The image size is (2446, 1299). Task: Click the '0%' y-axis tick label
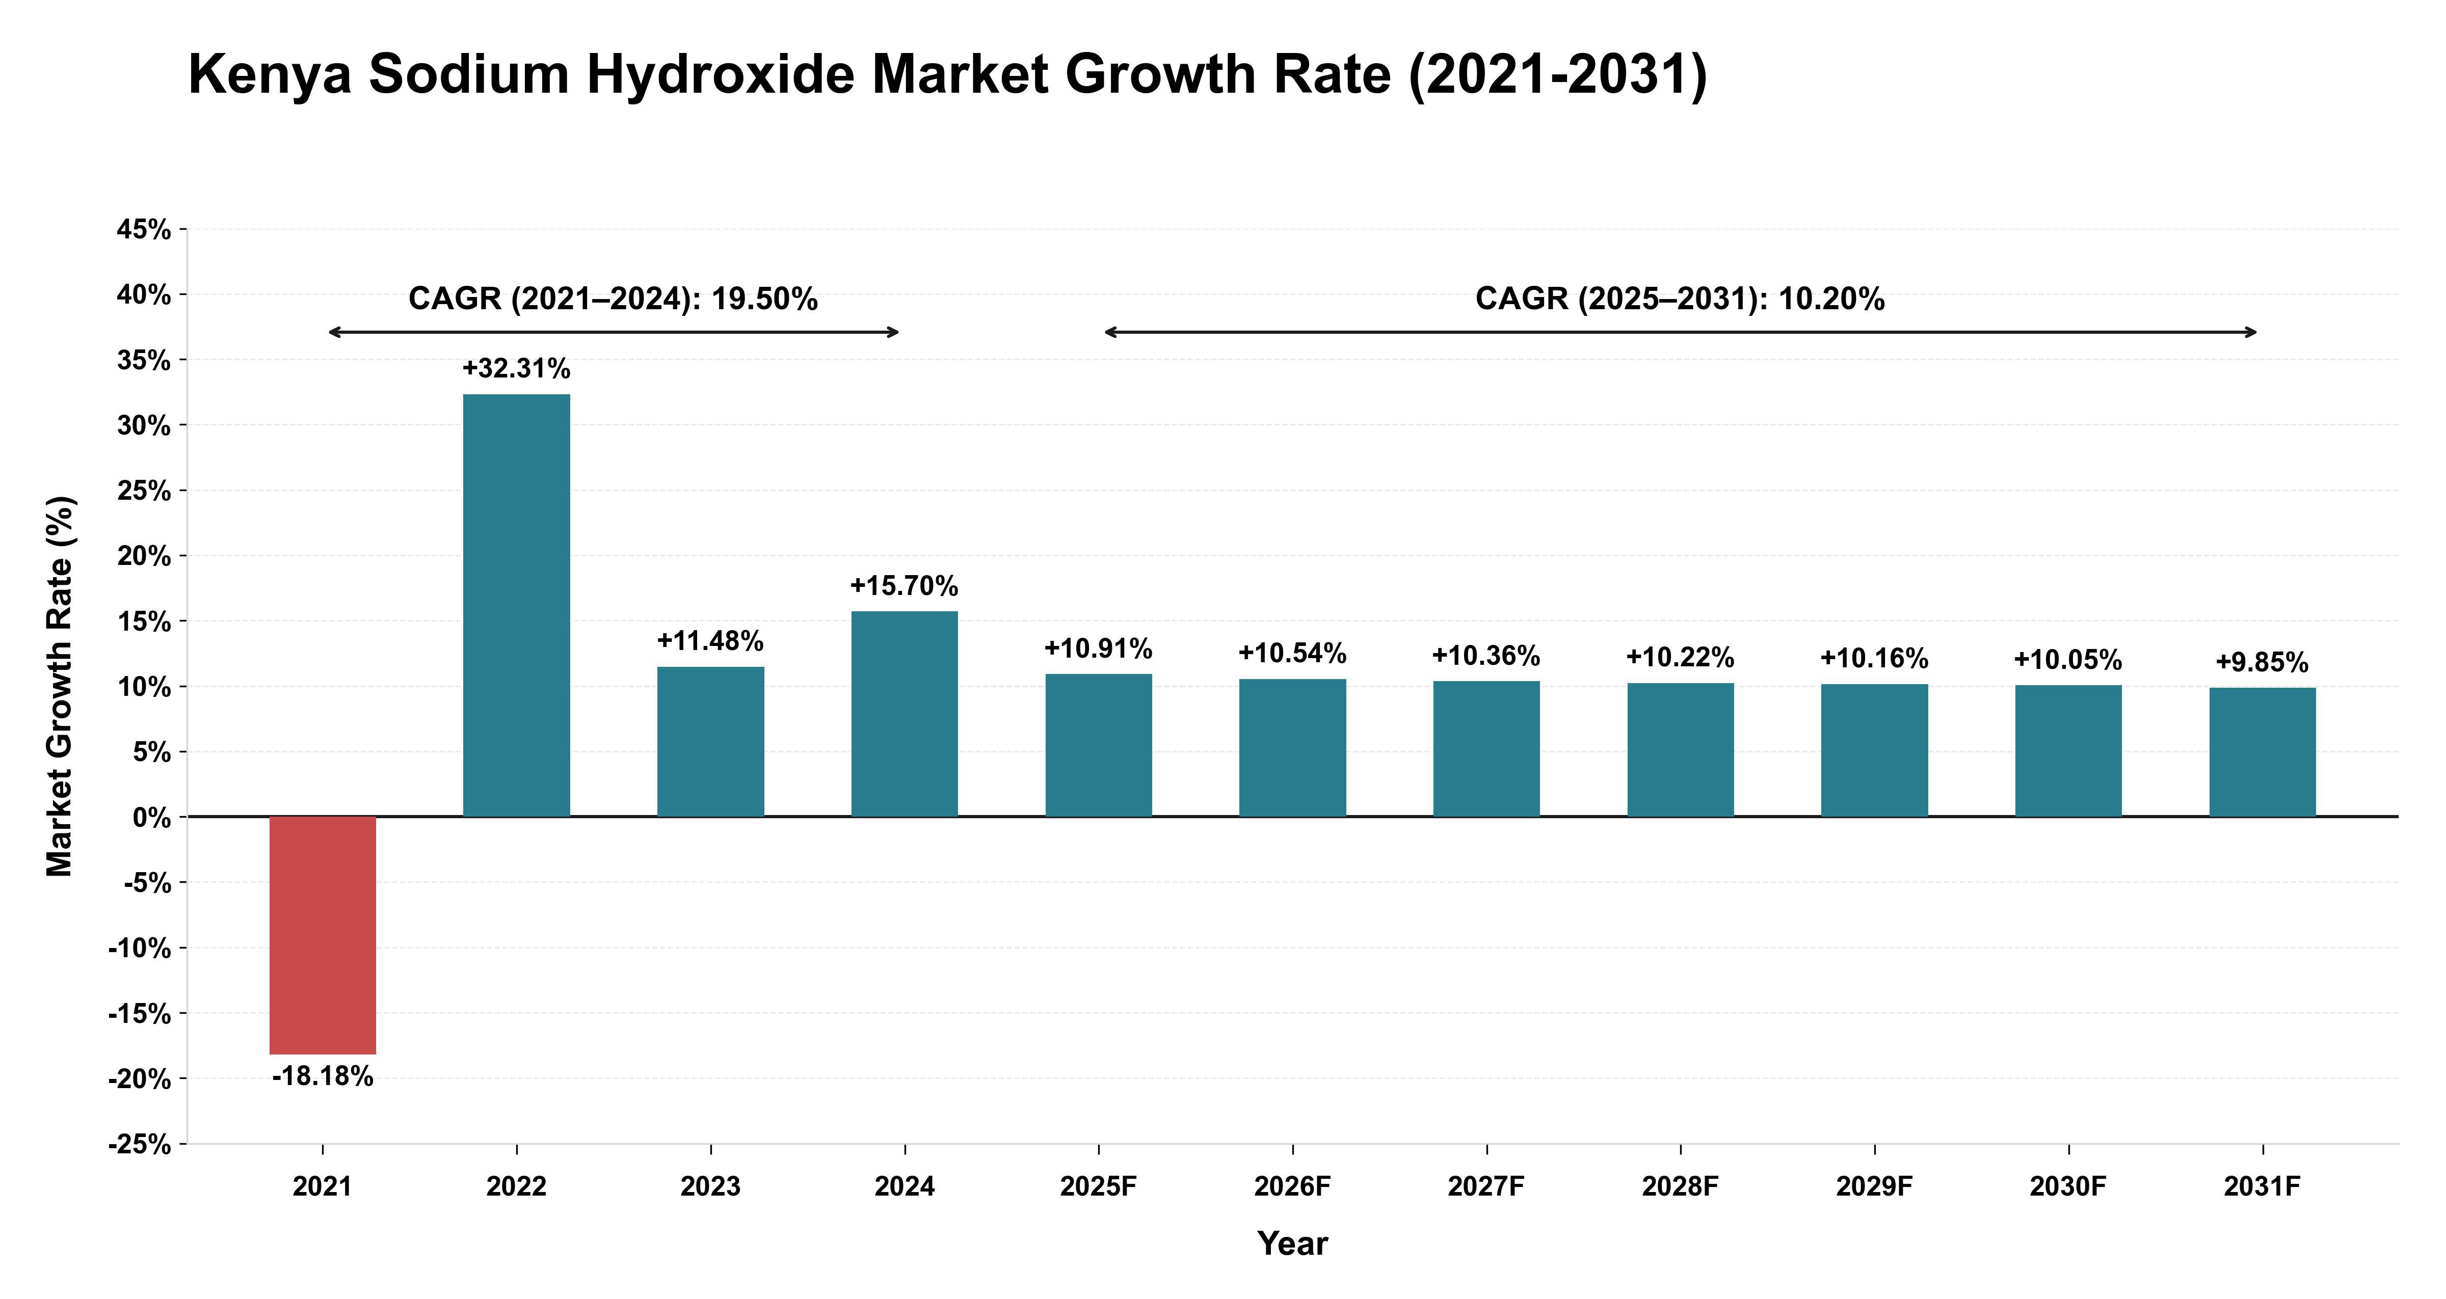[x=152, y=818]
